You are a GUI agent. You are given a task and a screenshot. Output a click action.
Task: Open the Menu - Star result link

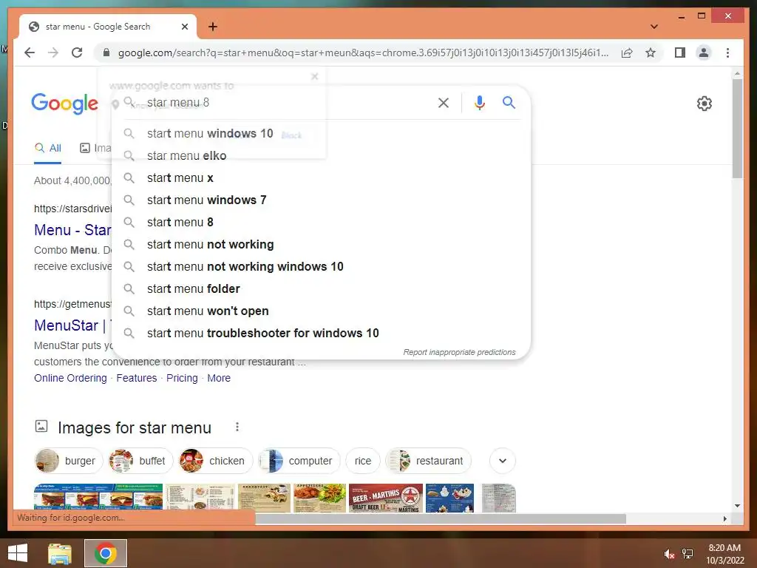72,230
